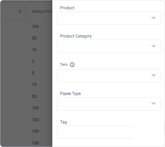Select the selling price cell showing 3

[33, 61]
